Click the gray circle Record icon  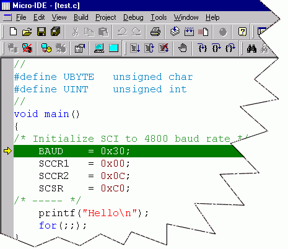pos(223,32)
